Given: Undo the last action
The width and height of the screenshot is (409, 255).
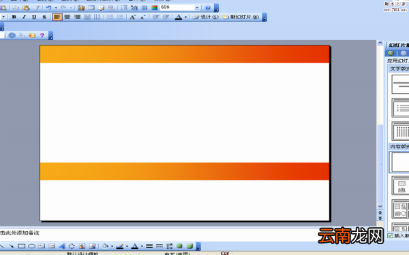Looking at the screenshot, I should pos(48,7).
